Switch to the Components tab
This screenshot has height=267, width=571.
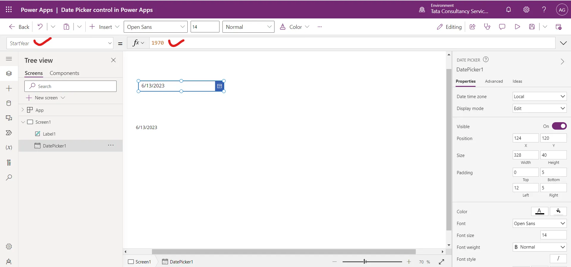coord(64,73)
